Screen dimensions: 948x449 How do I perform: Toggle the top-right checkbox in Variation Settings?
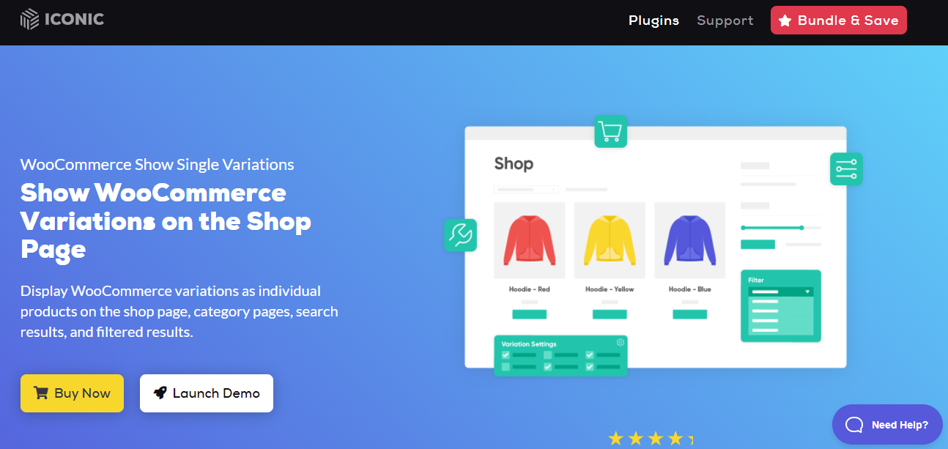(x=589, y=355)
